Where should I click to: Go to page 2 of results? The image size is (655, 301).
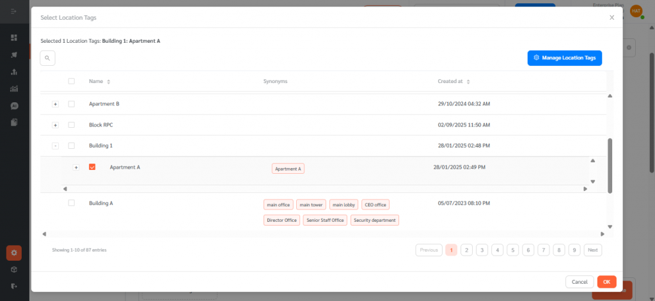click(466, 250)
